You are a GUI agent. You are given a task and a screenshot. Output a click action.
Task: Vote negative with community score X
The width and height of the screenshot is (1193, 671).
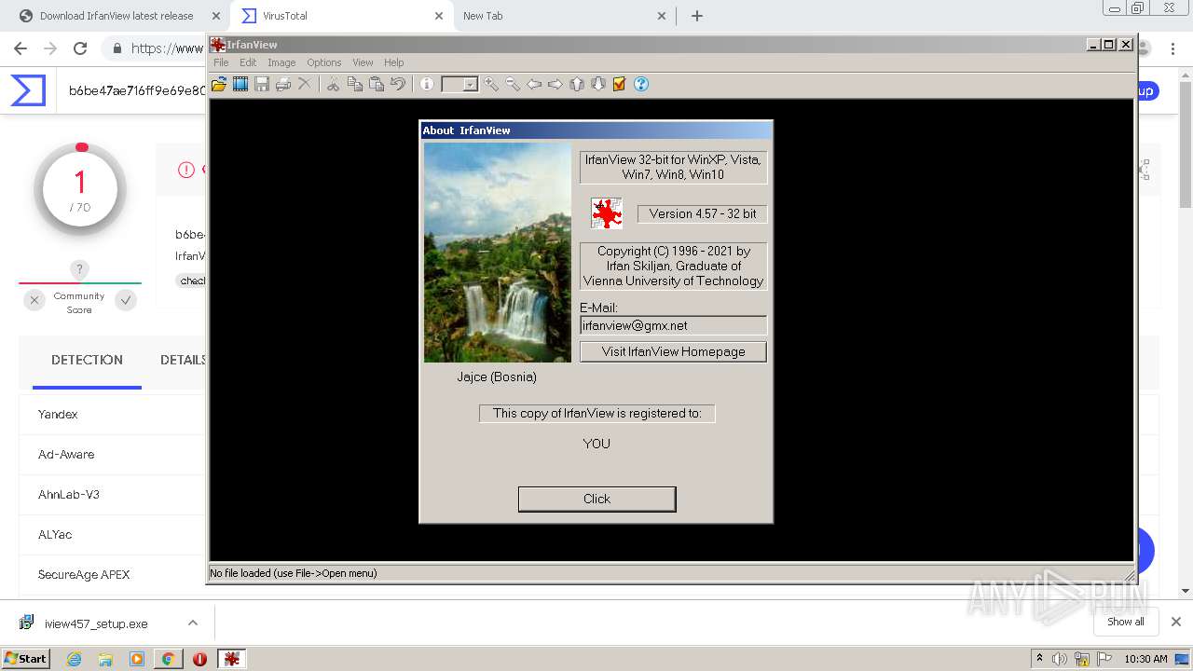click(x=34, y=300)
